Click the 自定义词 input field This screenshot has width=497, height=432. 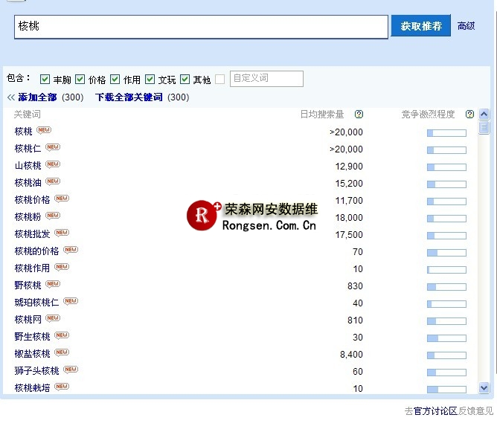point(266,79)
